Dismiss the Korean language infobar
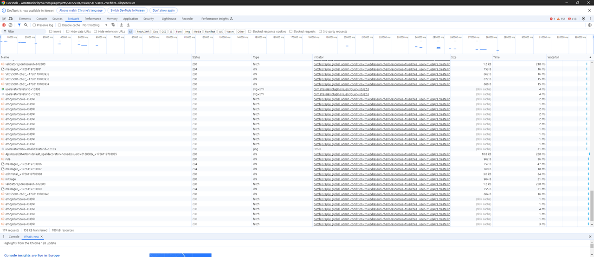The height and width of the screenshot is (257, 594). click(590, 10)
